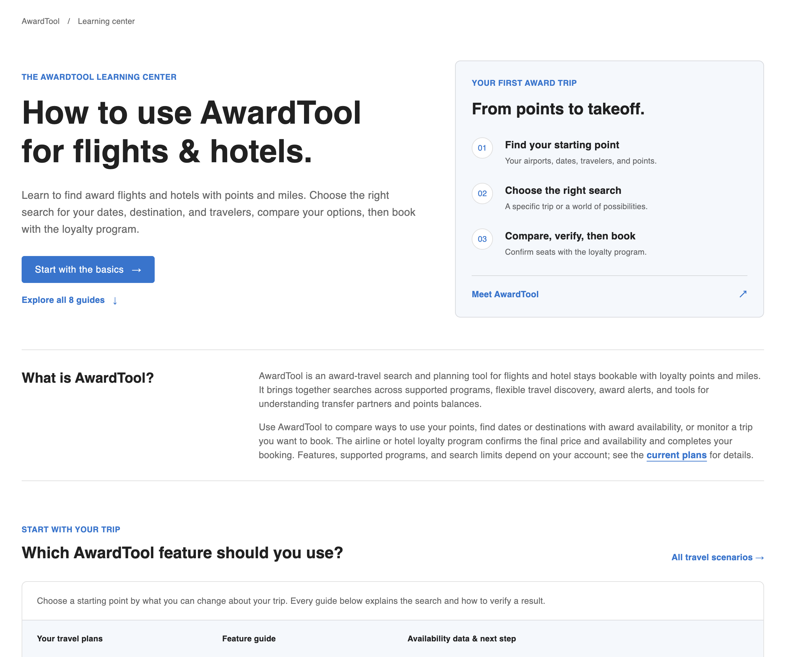Click the down arrow beside Explore all guides
The image size is (793, 657).
coord(115,300)
